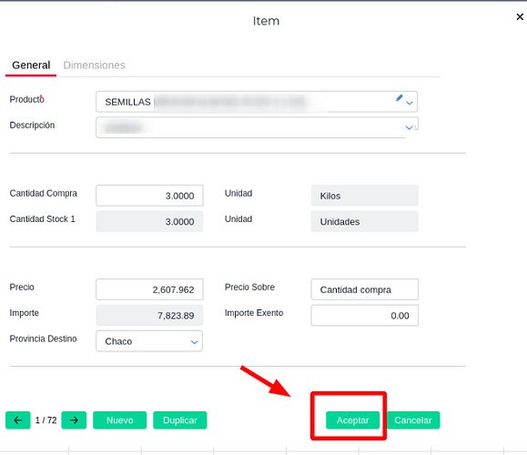Image resolution: width=527 pixels, height=455 pixels.
Task: Click the Cancelar button
Action: [x=413, y=420]
